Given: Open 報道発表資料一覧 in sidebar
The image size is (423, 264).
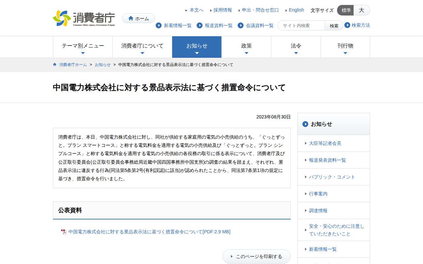Looking at the screenshot, I should coord(334,160).
